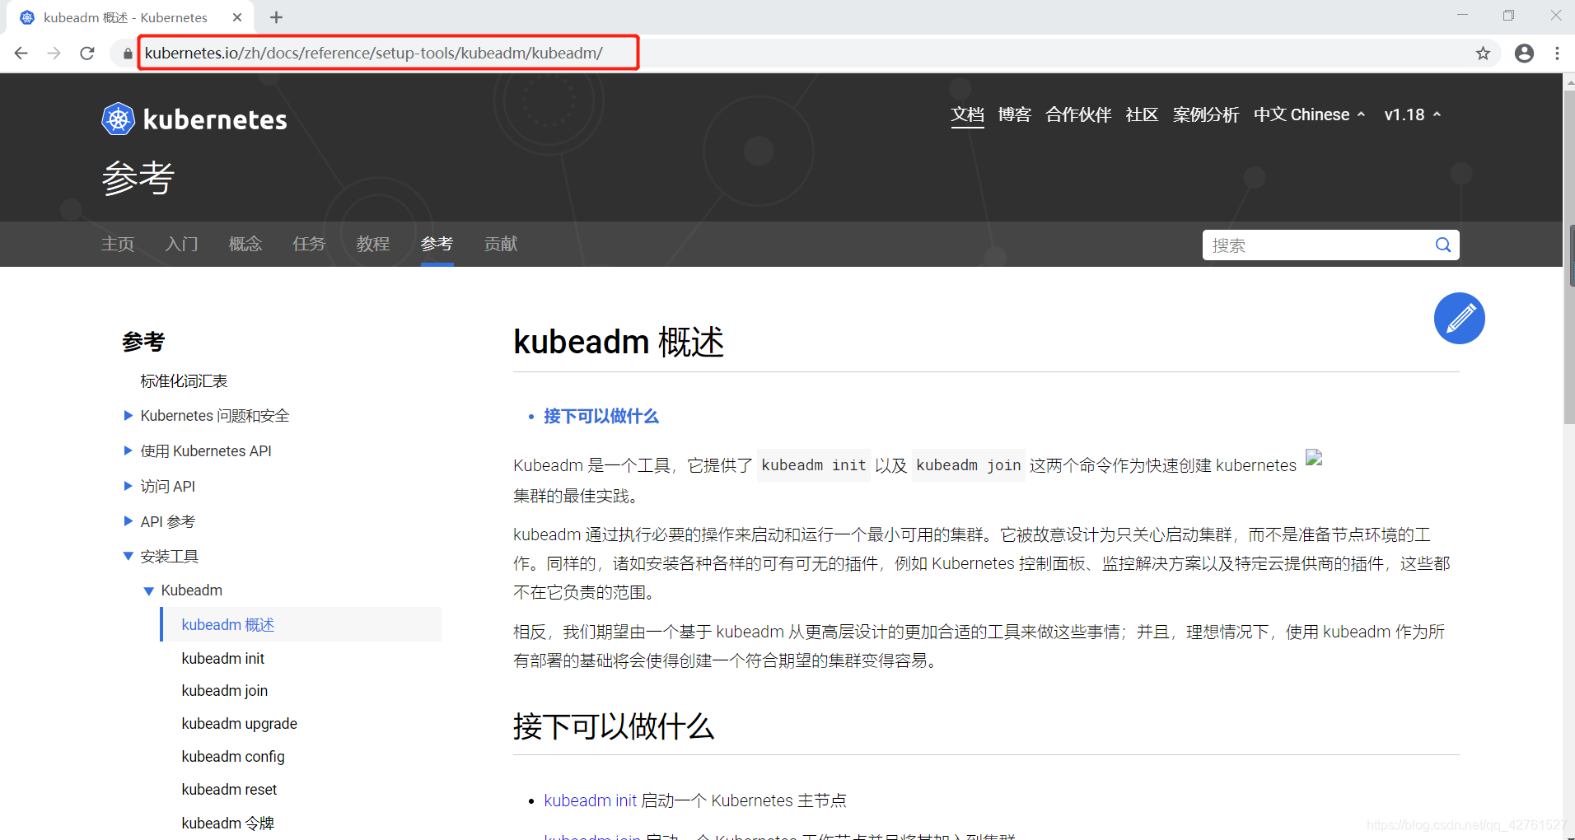
Task: Open kubeadm config in sidebar
Action: click(x=233, y=757)
